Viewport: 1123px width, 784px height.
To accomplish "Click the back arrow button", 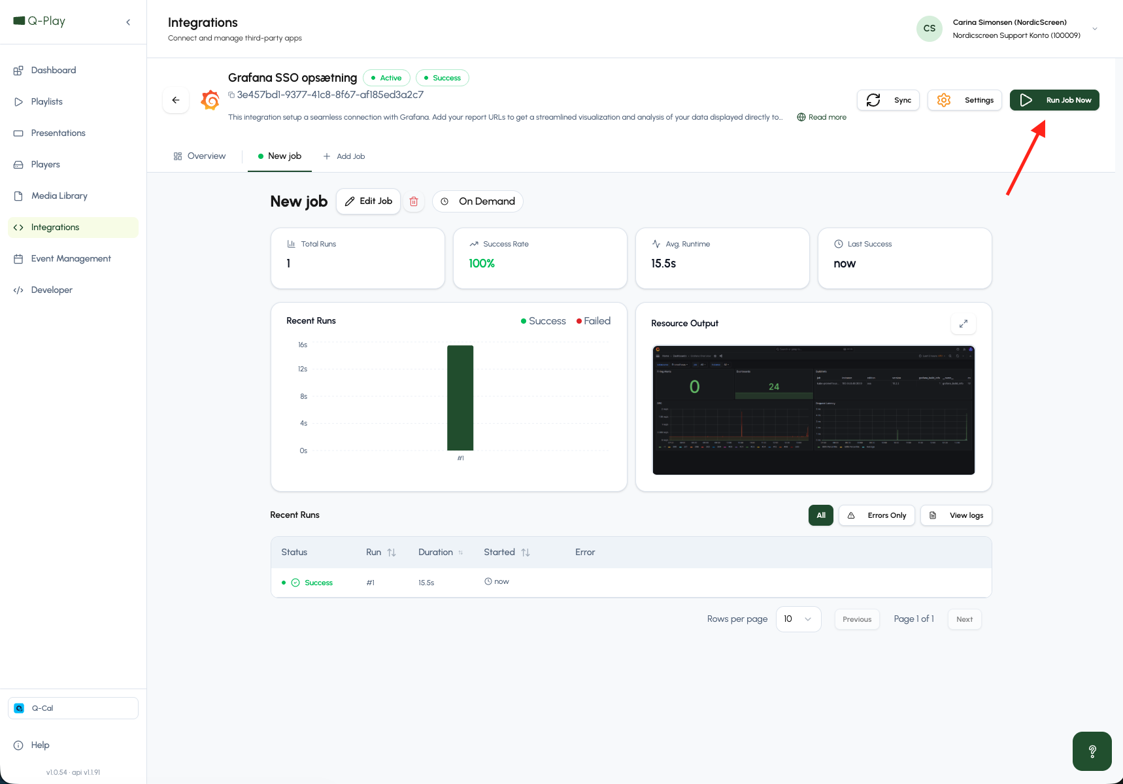I will point(176,100).
